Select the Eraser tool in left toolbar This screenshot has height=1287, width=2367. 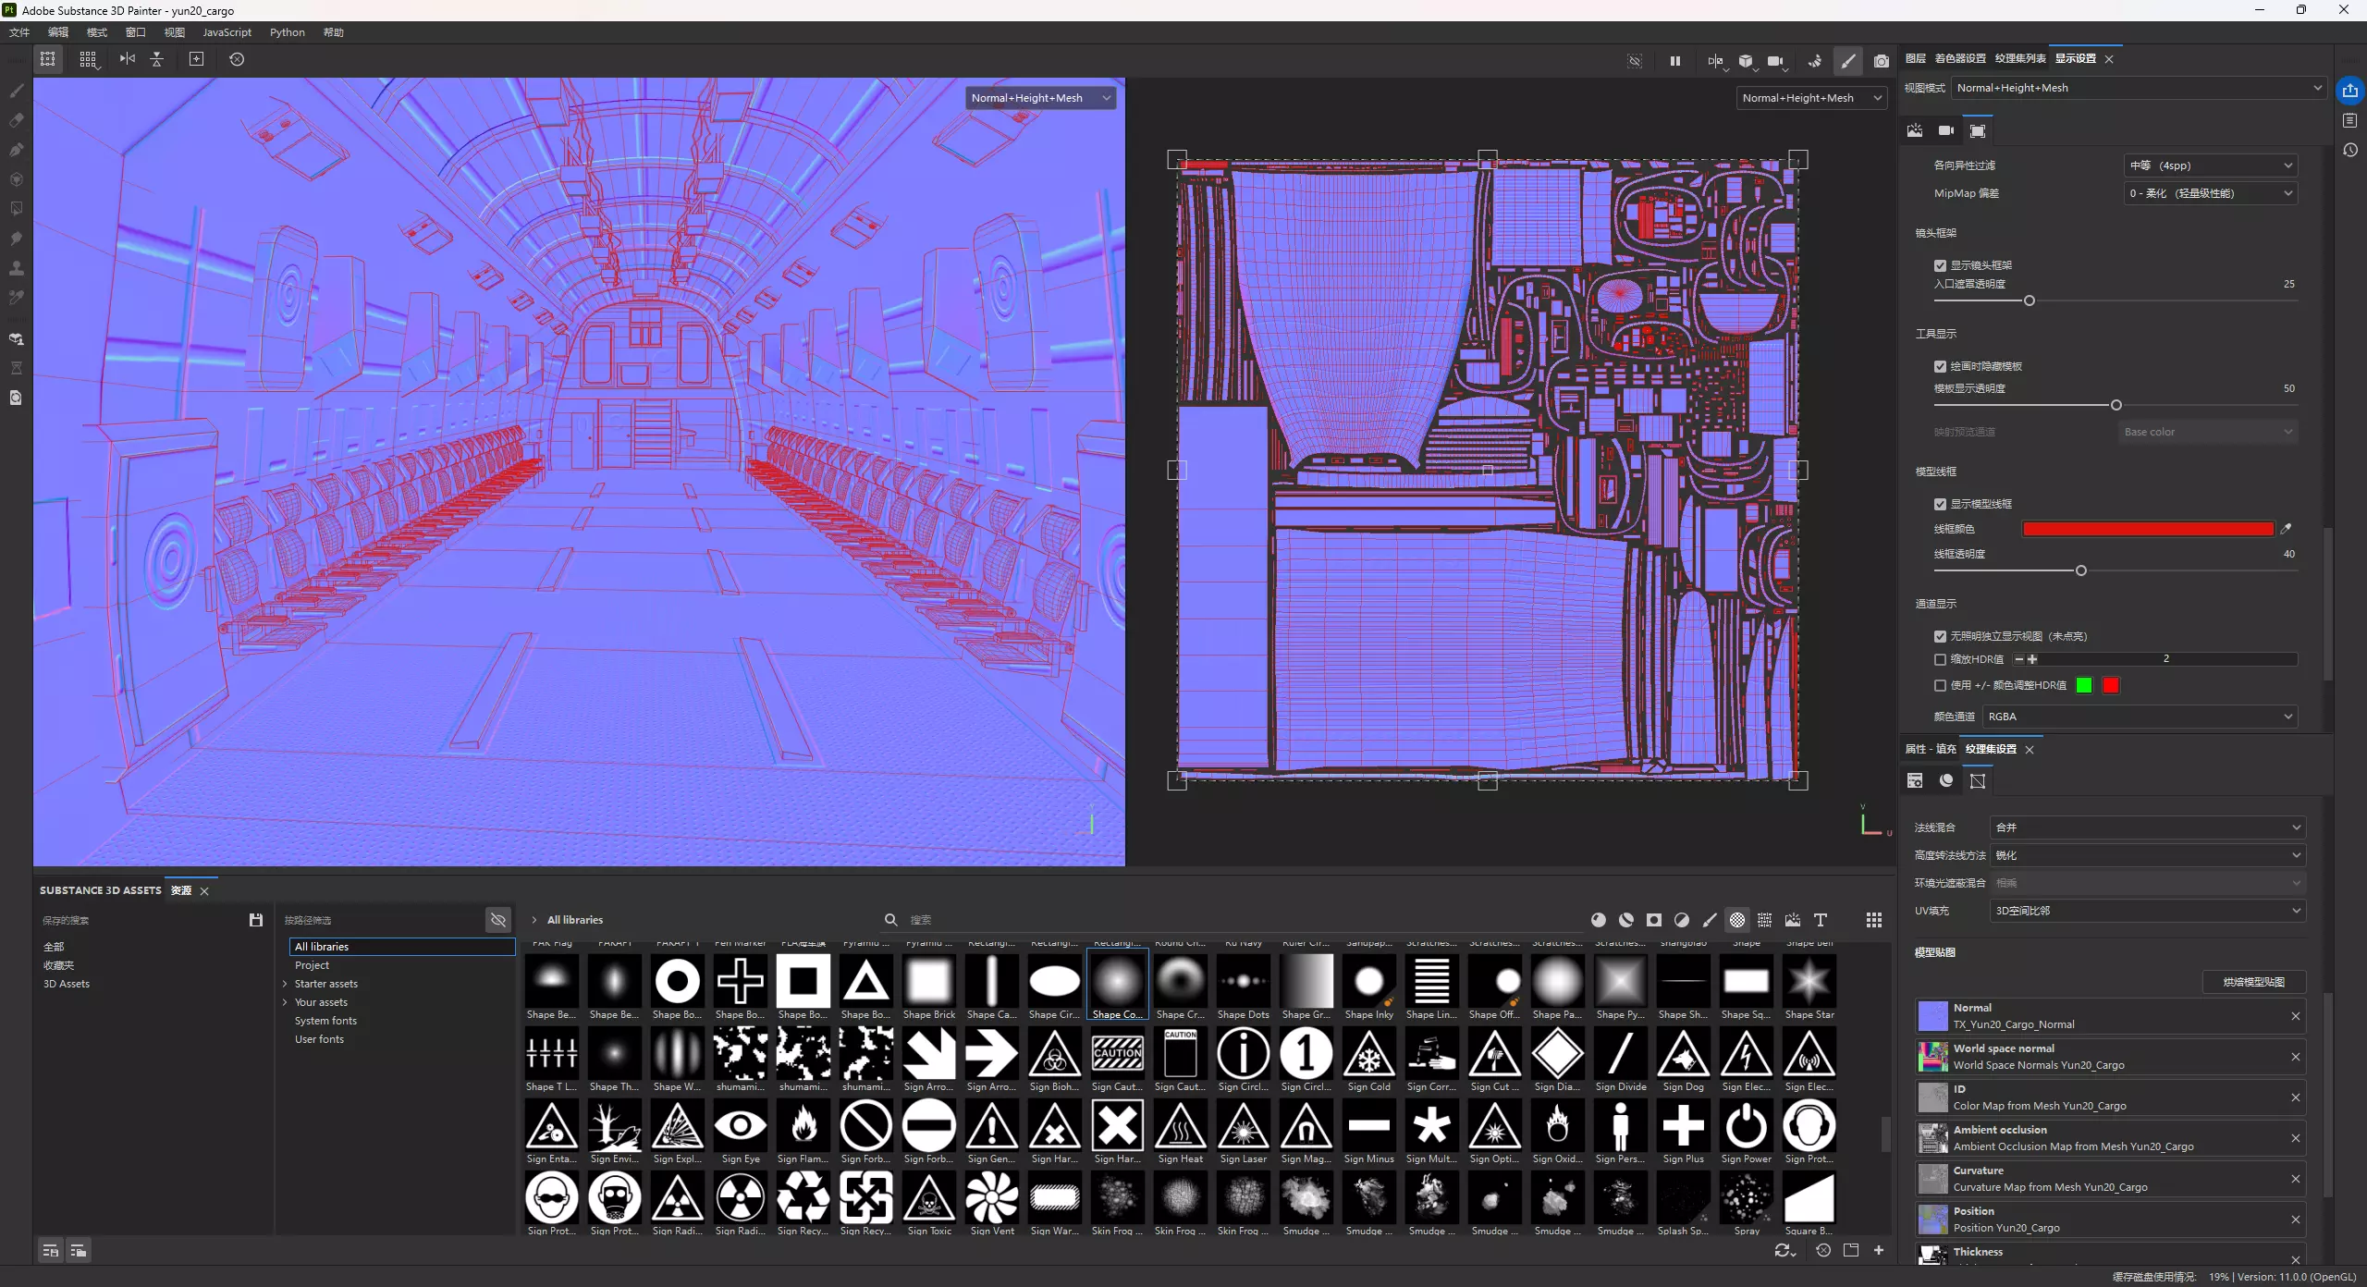16,120
